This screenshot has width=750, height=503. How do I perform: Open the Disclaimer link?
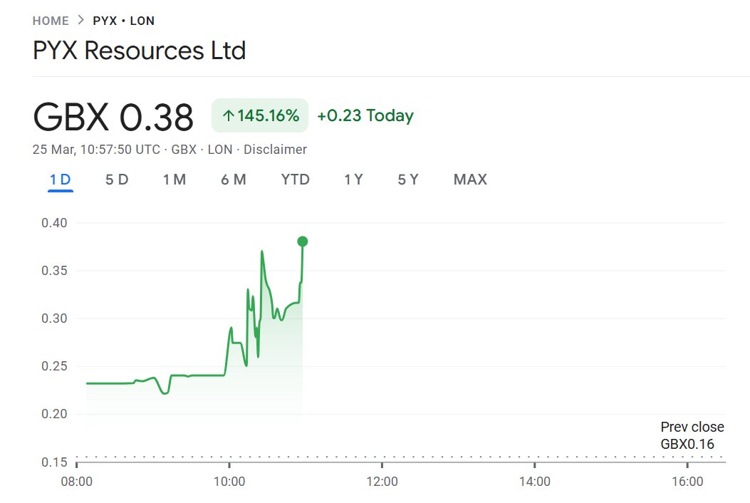[x=276, y=150]
